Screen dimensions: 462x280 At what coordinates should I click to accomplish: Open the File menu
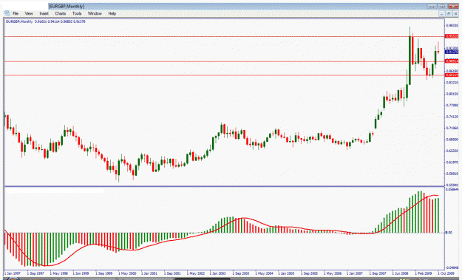point(16,13)
